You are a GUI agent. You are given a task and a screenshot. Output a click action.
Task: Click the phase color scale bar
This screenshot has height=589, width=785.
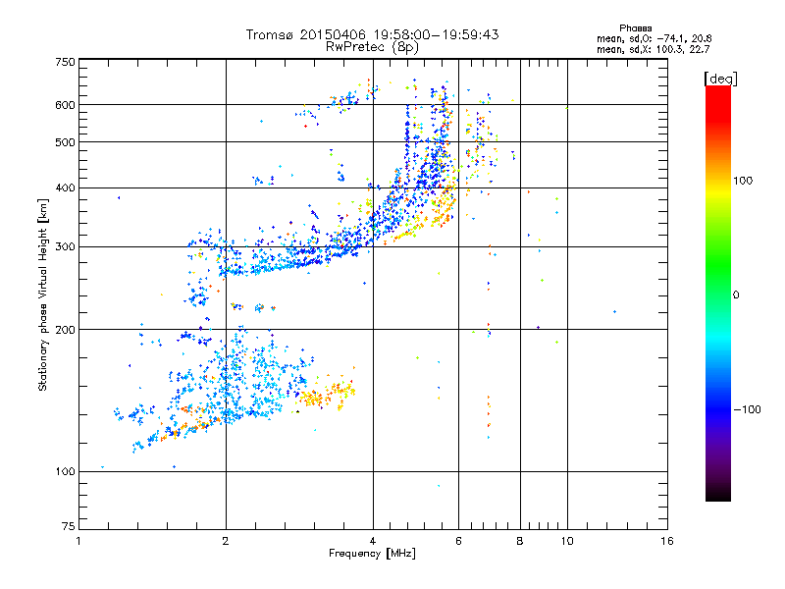click(x=718, y=293)
